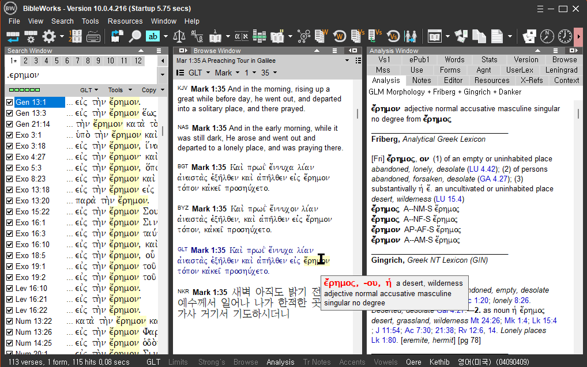
Task: Open the numbered 1-2 books icon
Action: pyautogui.click(x=75, y=36)
